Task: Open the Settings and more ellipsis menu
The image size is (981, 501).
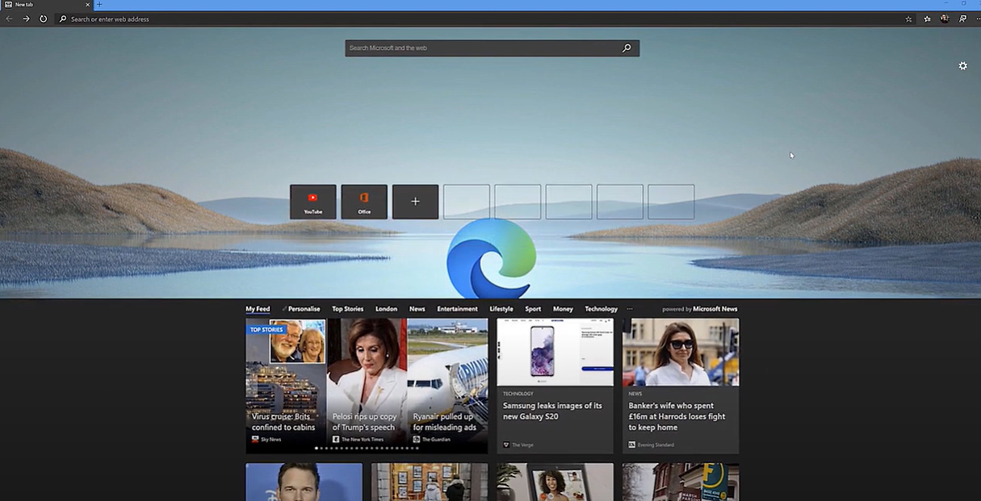Action: click(x=977, y=19)
